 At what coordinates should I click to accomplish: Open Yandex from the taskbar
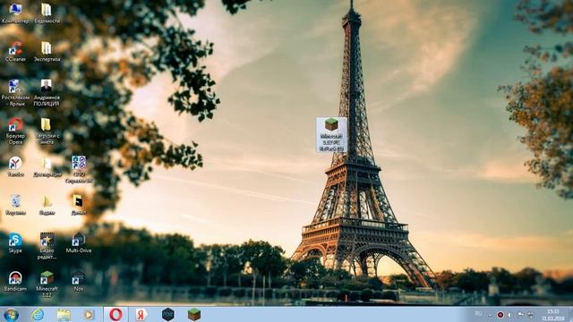coord(141,314)
